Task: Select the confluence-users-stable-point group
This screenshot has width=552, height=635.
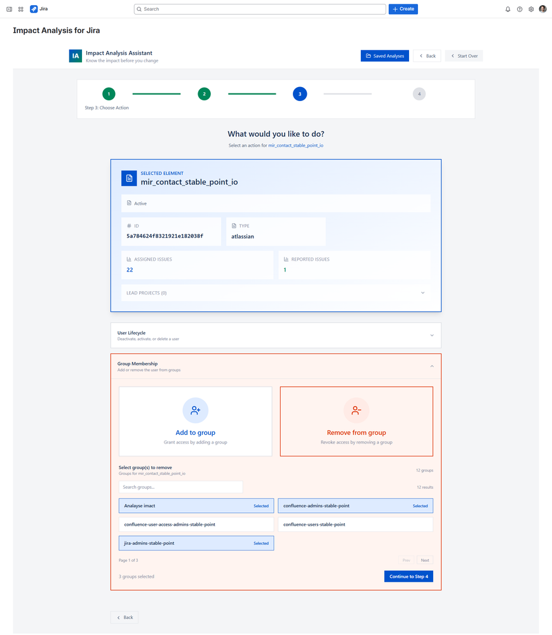Action: point(356,524)
